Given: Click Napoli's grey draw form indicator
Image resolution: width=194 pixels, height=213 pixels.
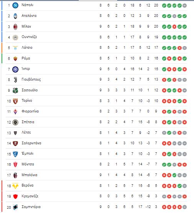Looking at the screenshot, I should coord(184,6).
